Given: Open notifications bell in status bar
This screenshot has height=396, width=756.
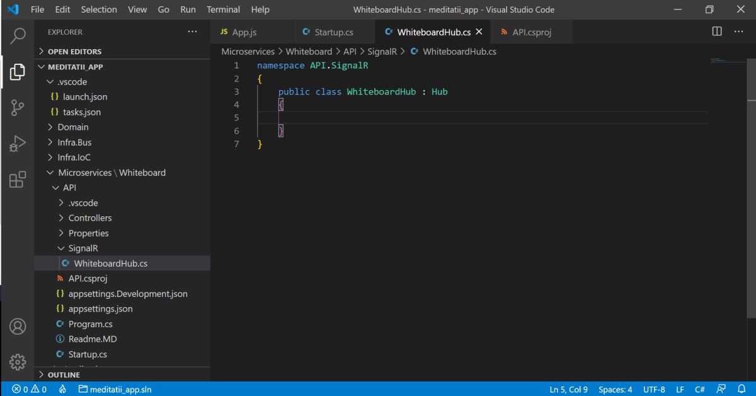Looking at the screenshot, I should tap(742, 389).
